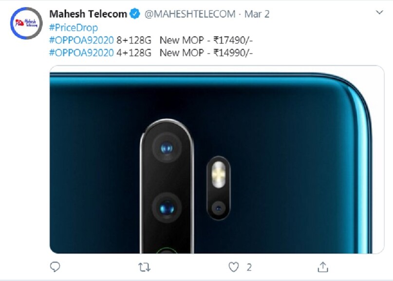Open the #PriceDrop hashtag
This screenshot has height=281, width=393.
[x=74, y=27]
